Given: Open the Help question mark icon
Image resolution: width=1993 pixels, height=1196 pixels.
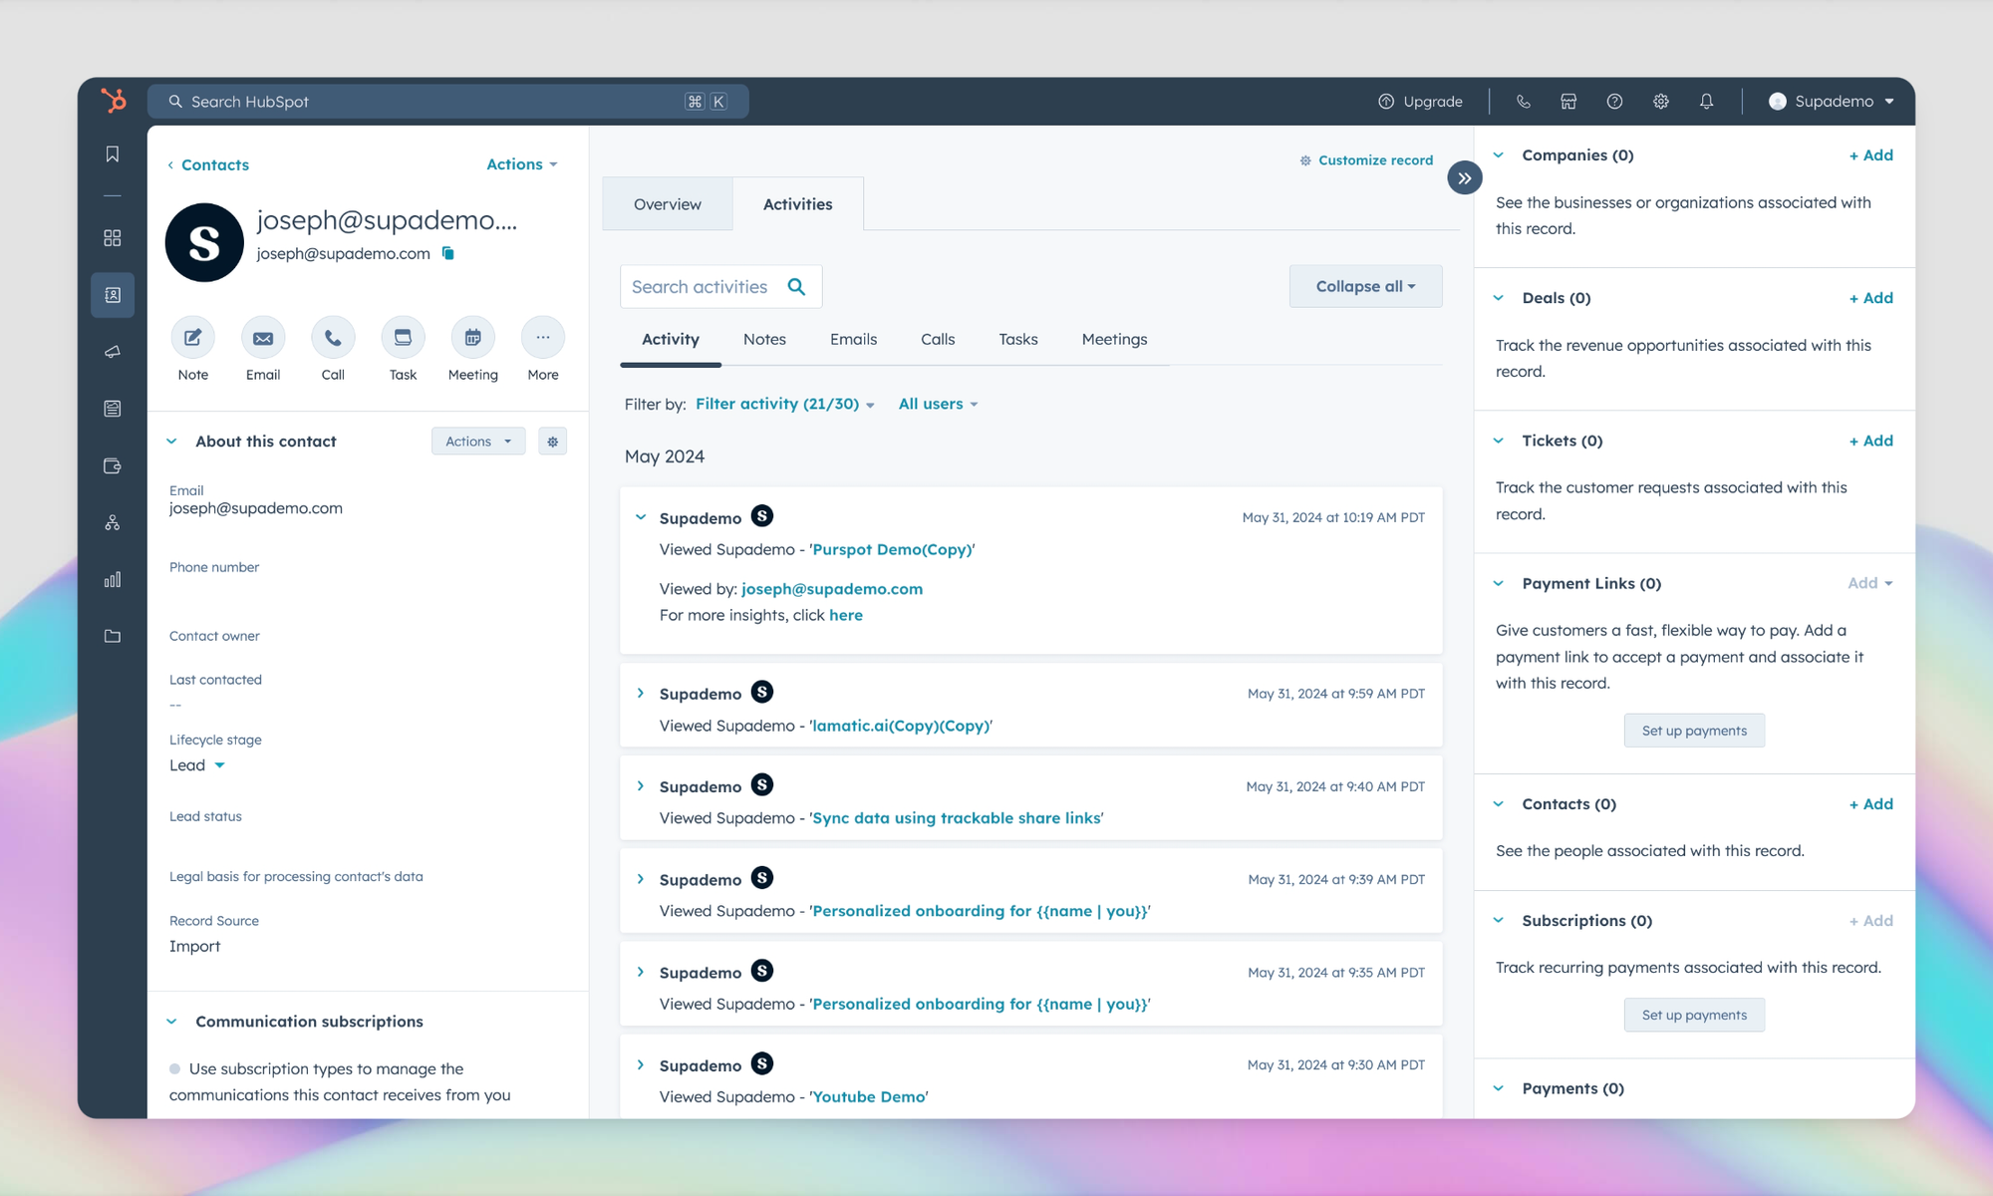Looking at the screenshot, I should click(1614, 102).
